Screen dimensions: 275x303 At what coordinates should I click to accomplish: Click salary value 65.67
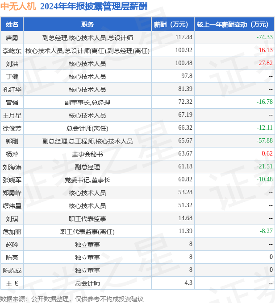(185, 140)
